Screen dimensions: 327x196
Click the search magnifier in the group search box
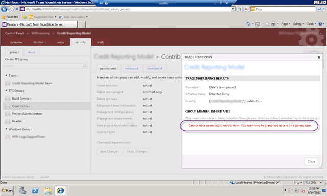[84, 66]
